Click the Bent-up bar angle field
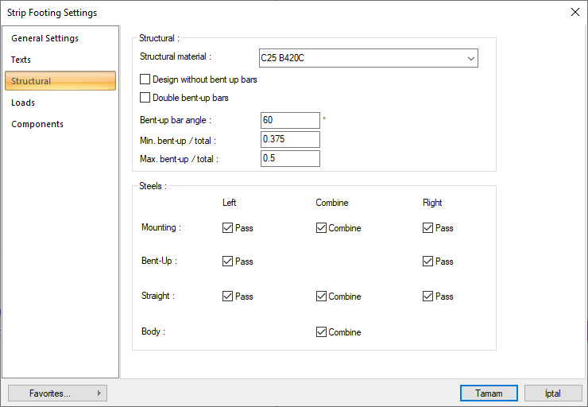The height and width of the screenshot is (407, 588). pos(290,120)
